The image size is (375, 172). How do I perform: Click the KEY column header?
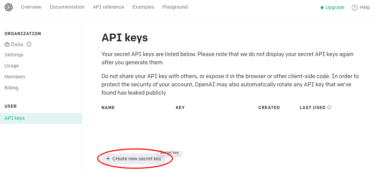tap(180, 108)
